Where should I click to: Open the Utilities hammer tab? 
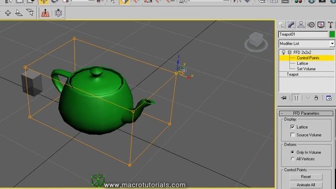(x=330, y=25)
